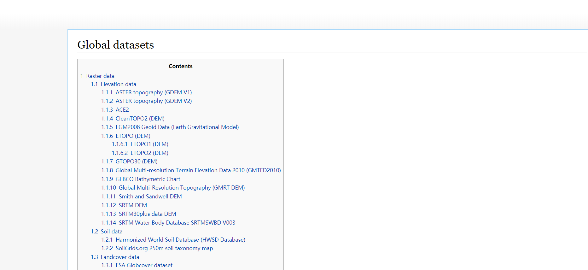The height and width of the screenshot is (270, 588).
Task: Select the ETOPO (DEM) contents entry
Action: coord(133,136)
